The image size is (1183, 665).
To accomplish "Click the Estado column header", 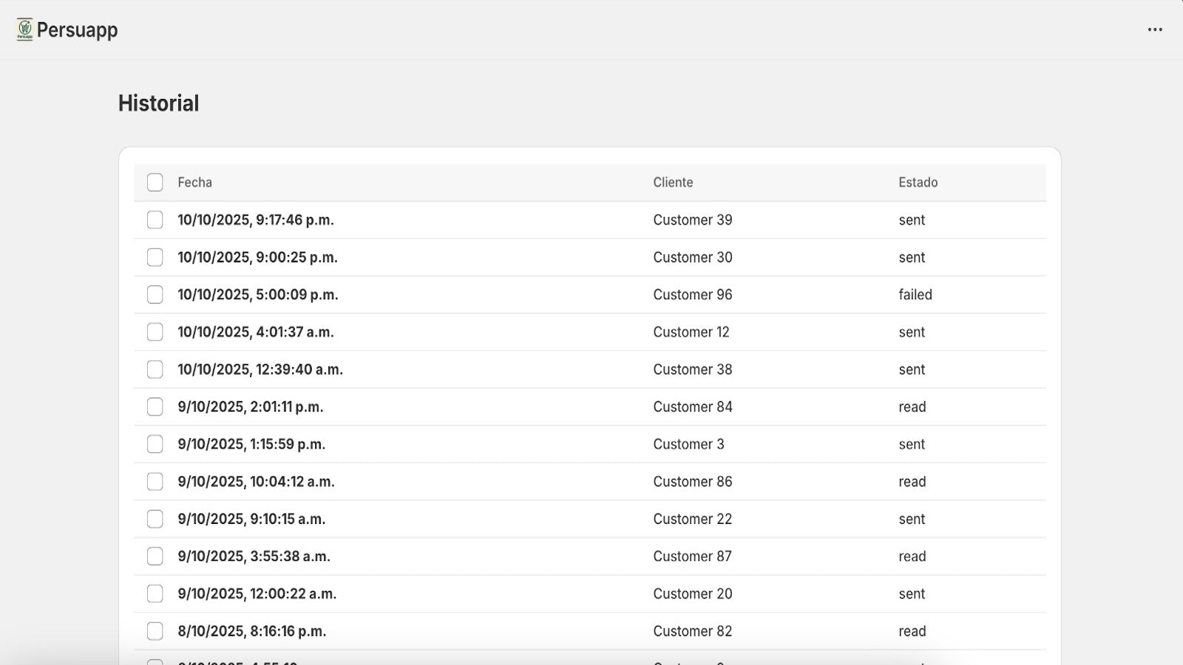I will 918,183.
